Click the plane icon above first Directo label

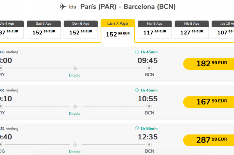tap(76, 68)
